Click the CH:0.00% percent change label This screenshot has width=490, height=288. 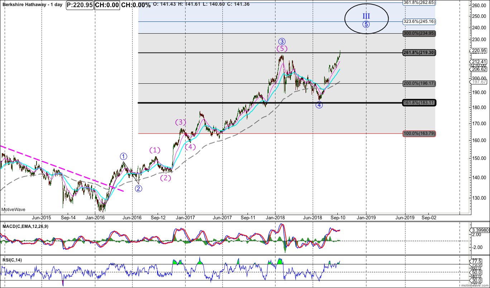[x=136, y=5]
